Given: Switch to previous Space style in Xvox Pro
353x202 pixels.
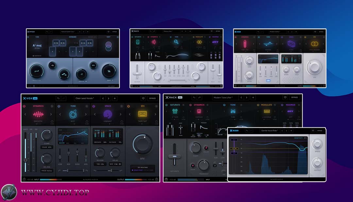Looking at the screenshot, I should pos(95,114).
